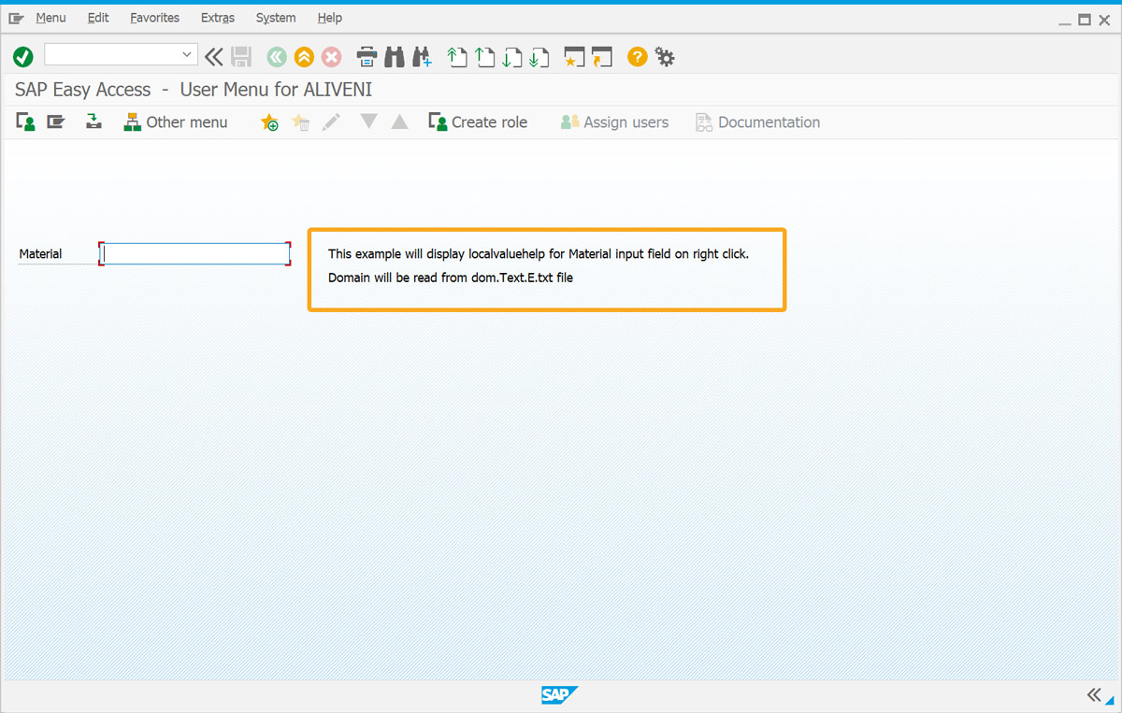Click the Assign users button

614,122
